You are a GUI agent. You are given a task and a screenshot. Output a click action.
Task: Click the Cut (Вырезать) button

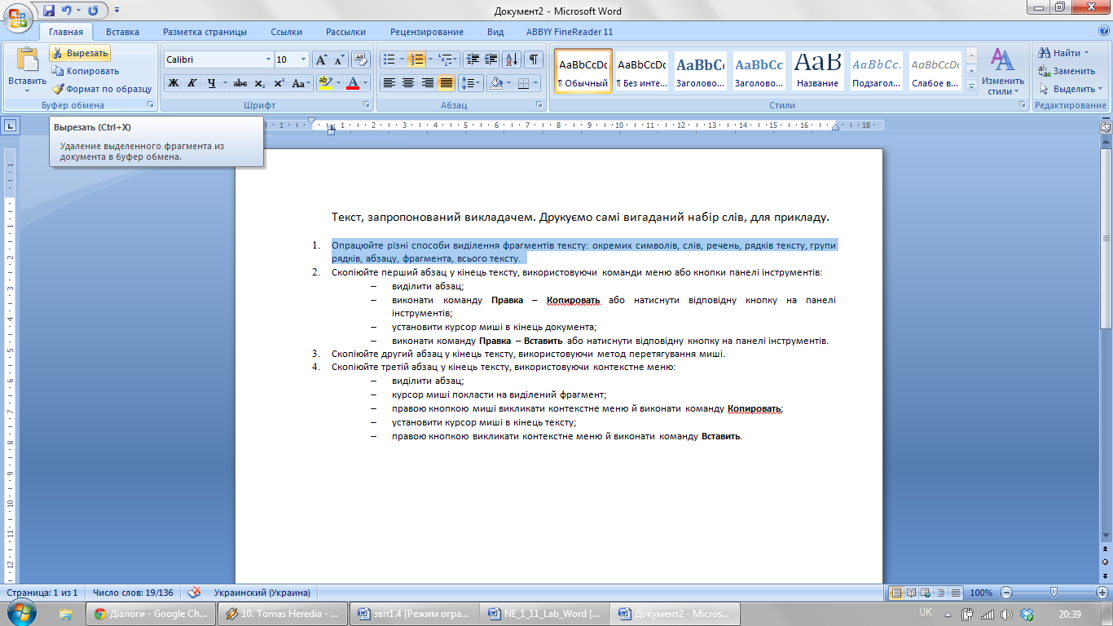[x=79, y=53]
